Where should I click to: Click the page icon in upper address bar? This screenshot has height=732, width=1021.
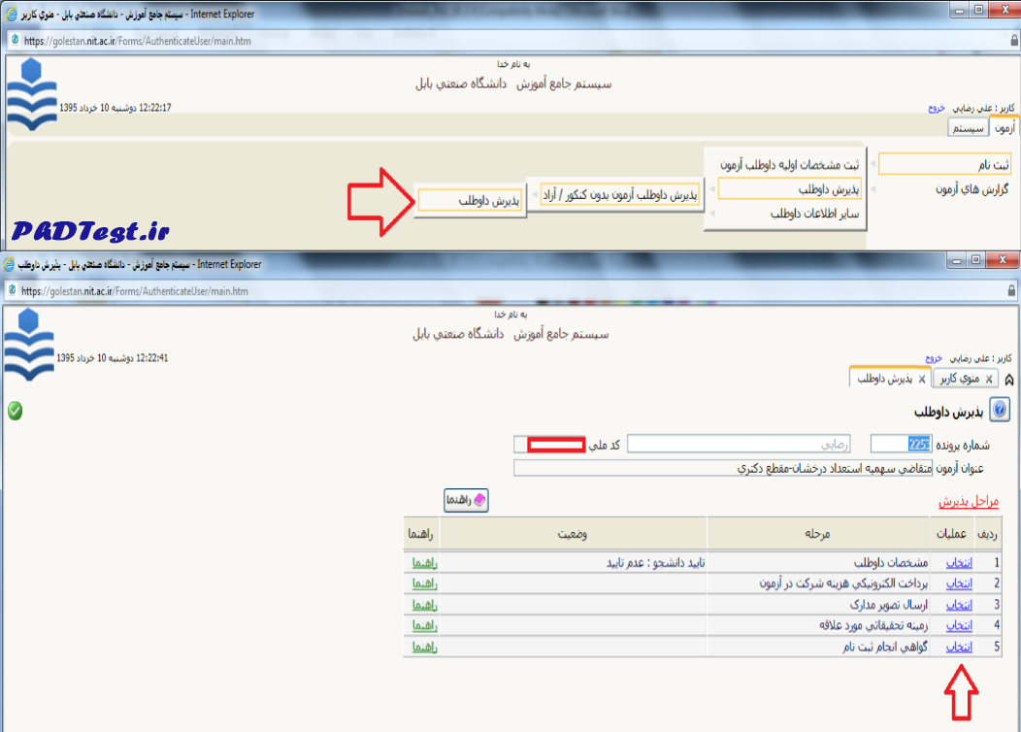pos(15,40)
